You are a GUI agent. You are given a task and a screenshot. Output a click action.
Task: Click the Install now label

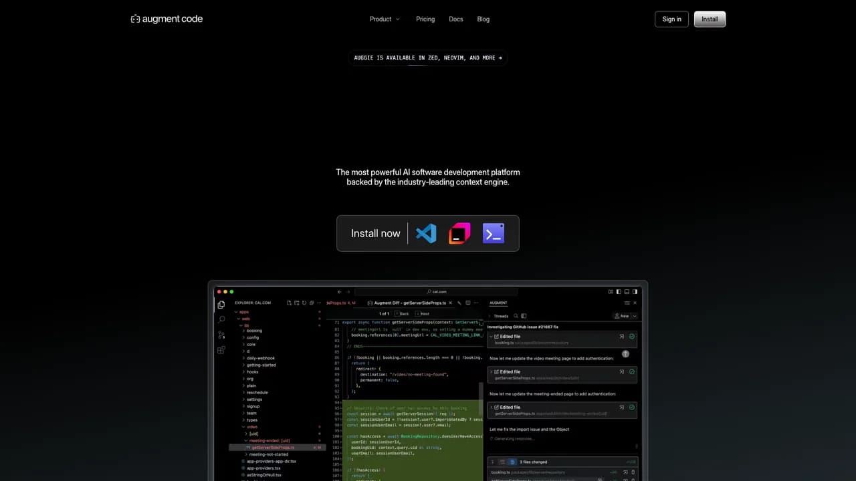tap(376, 233)
